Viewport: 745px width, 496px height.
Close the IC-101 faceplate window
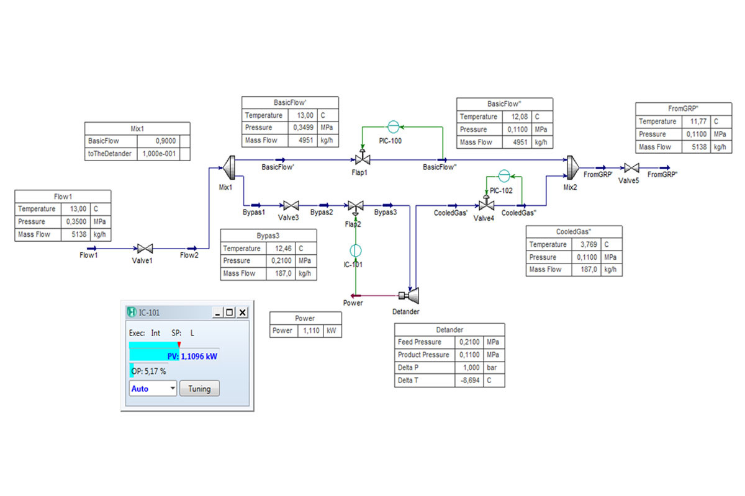coord(243,313)
